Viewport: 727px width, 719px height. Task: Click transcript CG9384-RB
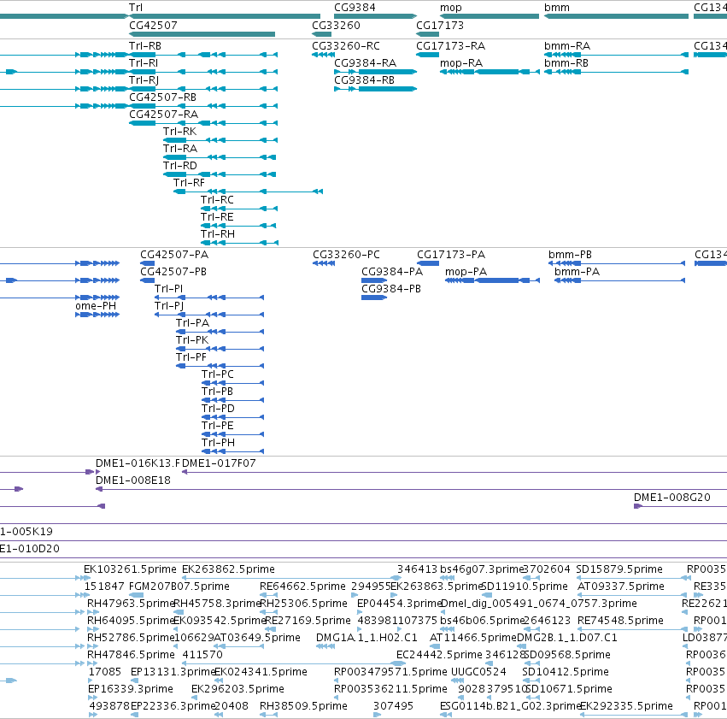click(365, 80)
